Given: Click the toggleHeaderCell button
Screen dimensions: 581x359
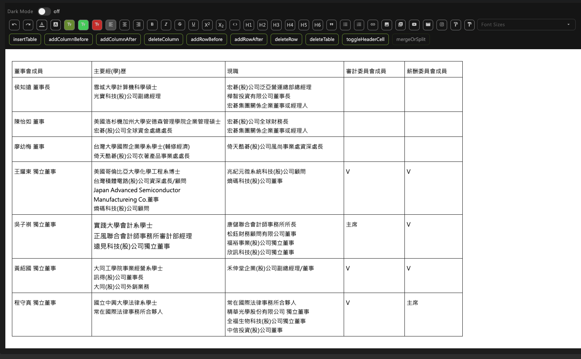Looking at the screenshot, I should 365,39.
